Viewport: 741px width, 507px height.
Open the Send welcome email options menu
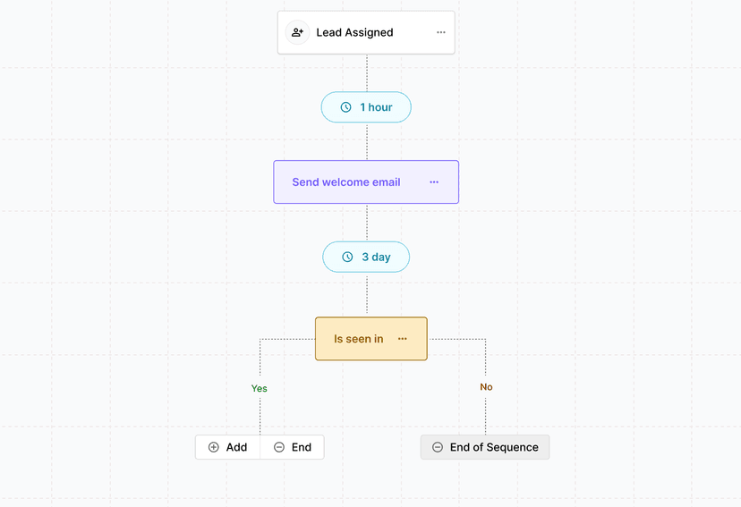click(x=434, y=182)
